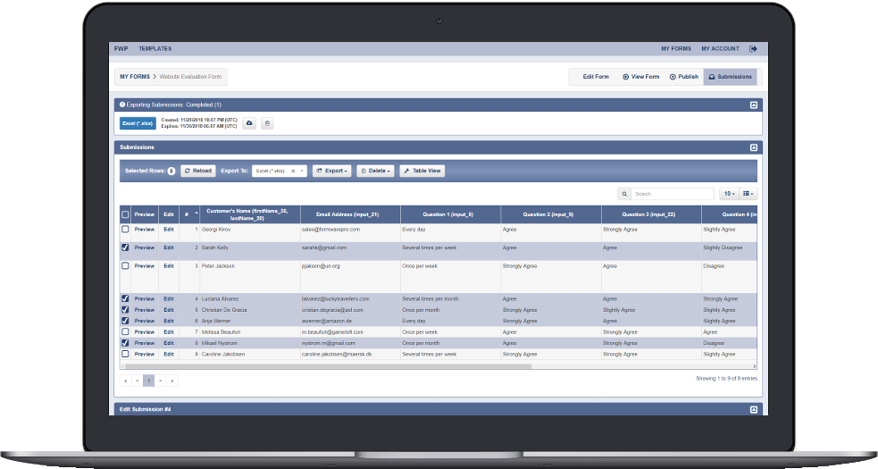Tick the checkbox for Georgi Kirov
The image size is (878, 469).
125,230
